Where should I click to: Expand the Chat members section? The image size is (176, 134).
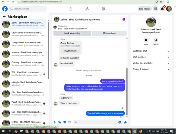pyautogui.click(x=151, y=57)
